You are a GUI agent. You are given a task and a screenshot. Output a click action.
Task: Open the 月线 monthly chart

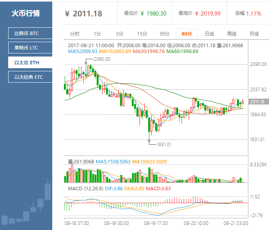(x=254, y=34)
